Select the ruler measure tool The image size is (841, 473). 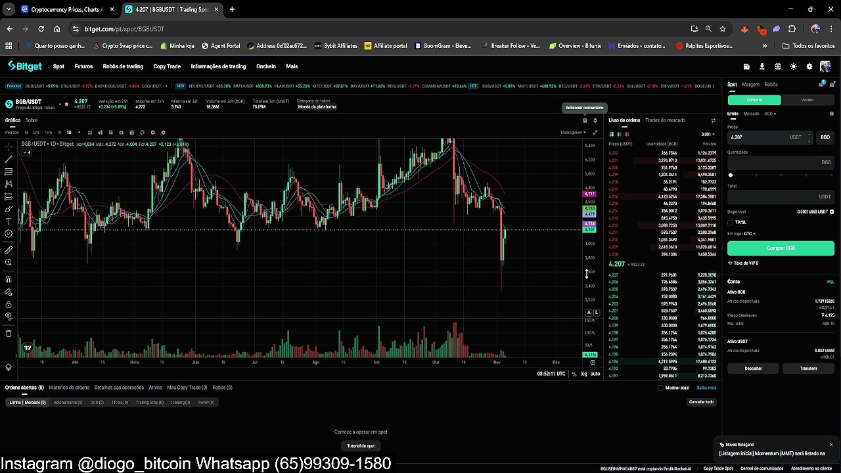point(9,250)
